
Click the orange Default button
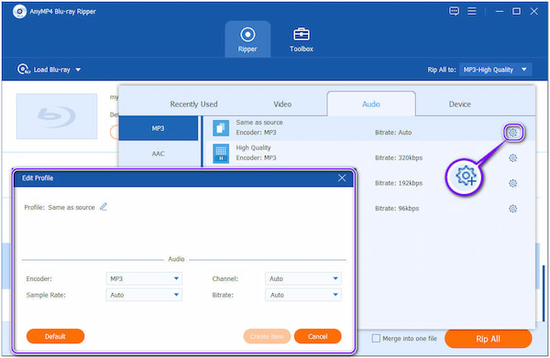point(55,336)
